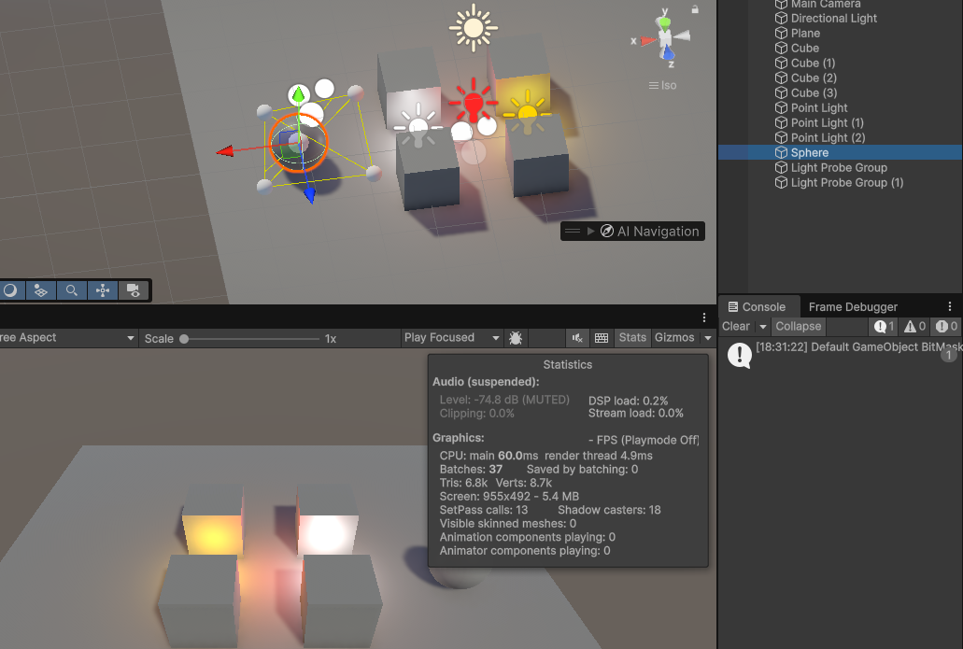Toggle the Stats overlay button
The image size is (963, 649).
[632, 338]
